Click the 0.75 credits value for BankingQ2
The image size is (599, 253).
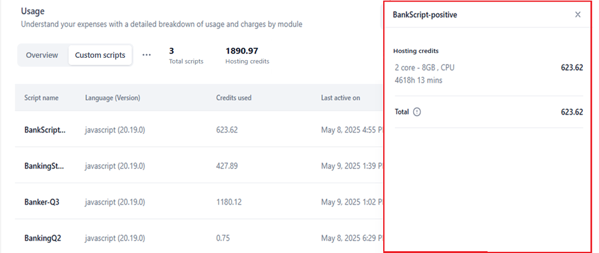[223, 238]
